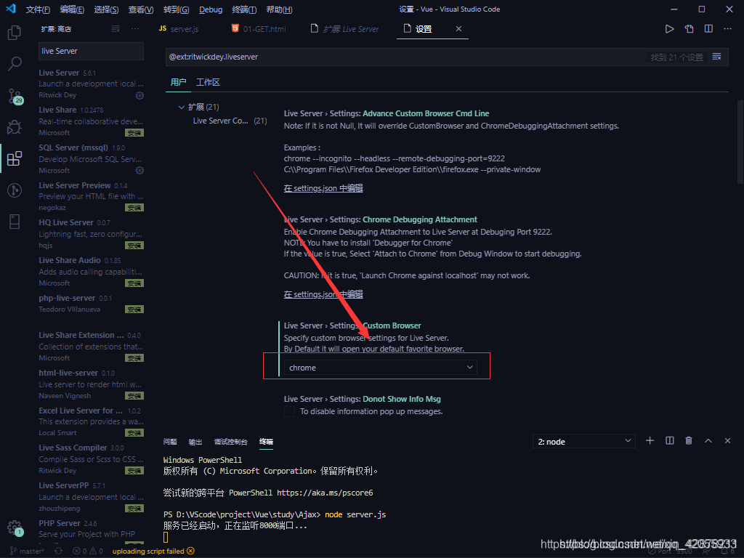Click the filter icon in the Extensions panel

pyautogui.click(x=116, y=28)
